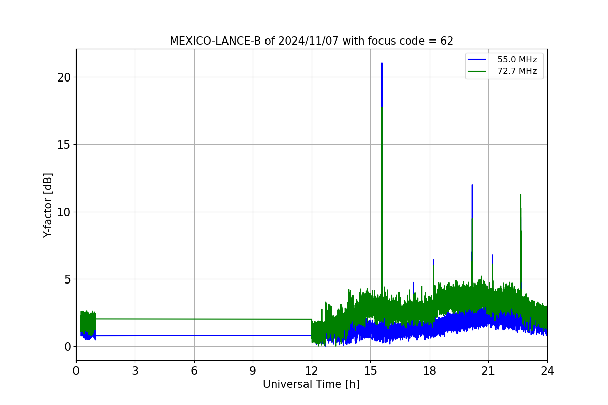Screen dimensions: 608x405
Task: Click the x-axis tick label 12
Action: click(x=312, y=371)
